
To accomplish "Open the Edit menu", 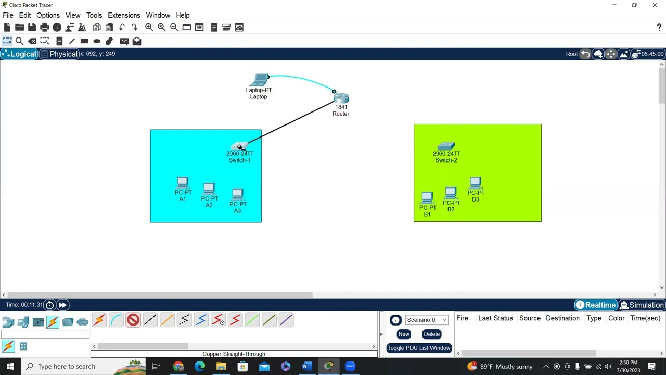I will coord(25,15).
